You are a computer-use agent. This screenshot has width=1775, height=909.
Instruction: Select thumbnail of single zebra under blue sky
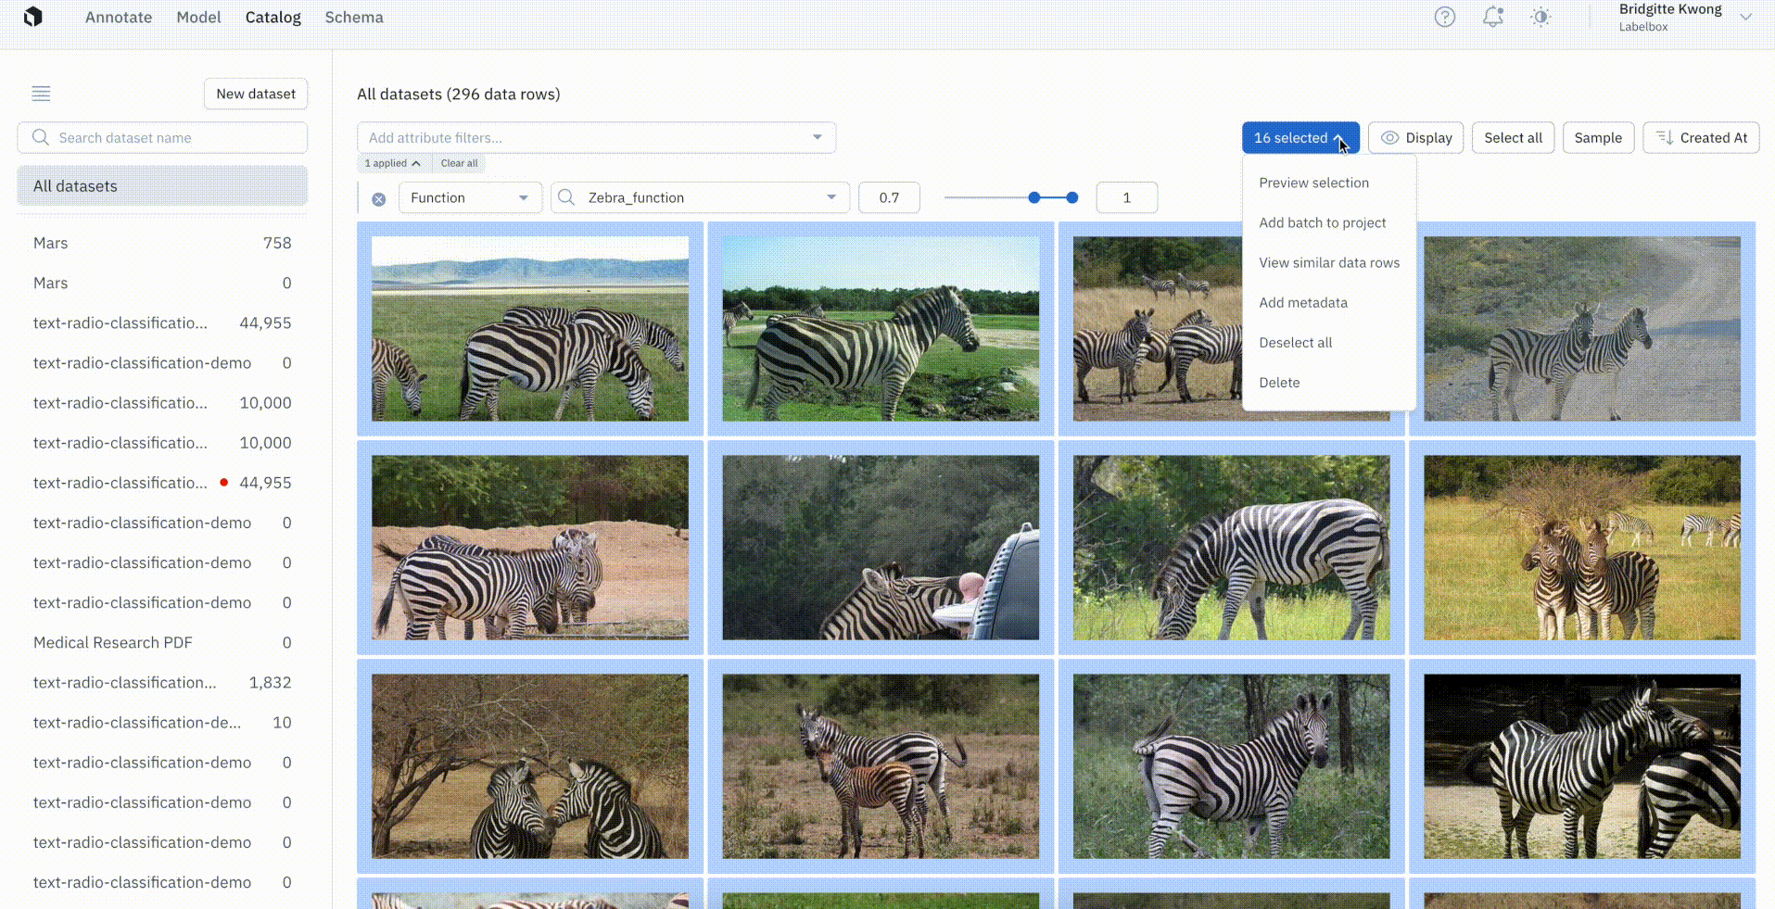coord(881,329)
